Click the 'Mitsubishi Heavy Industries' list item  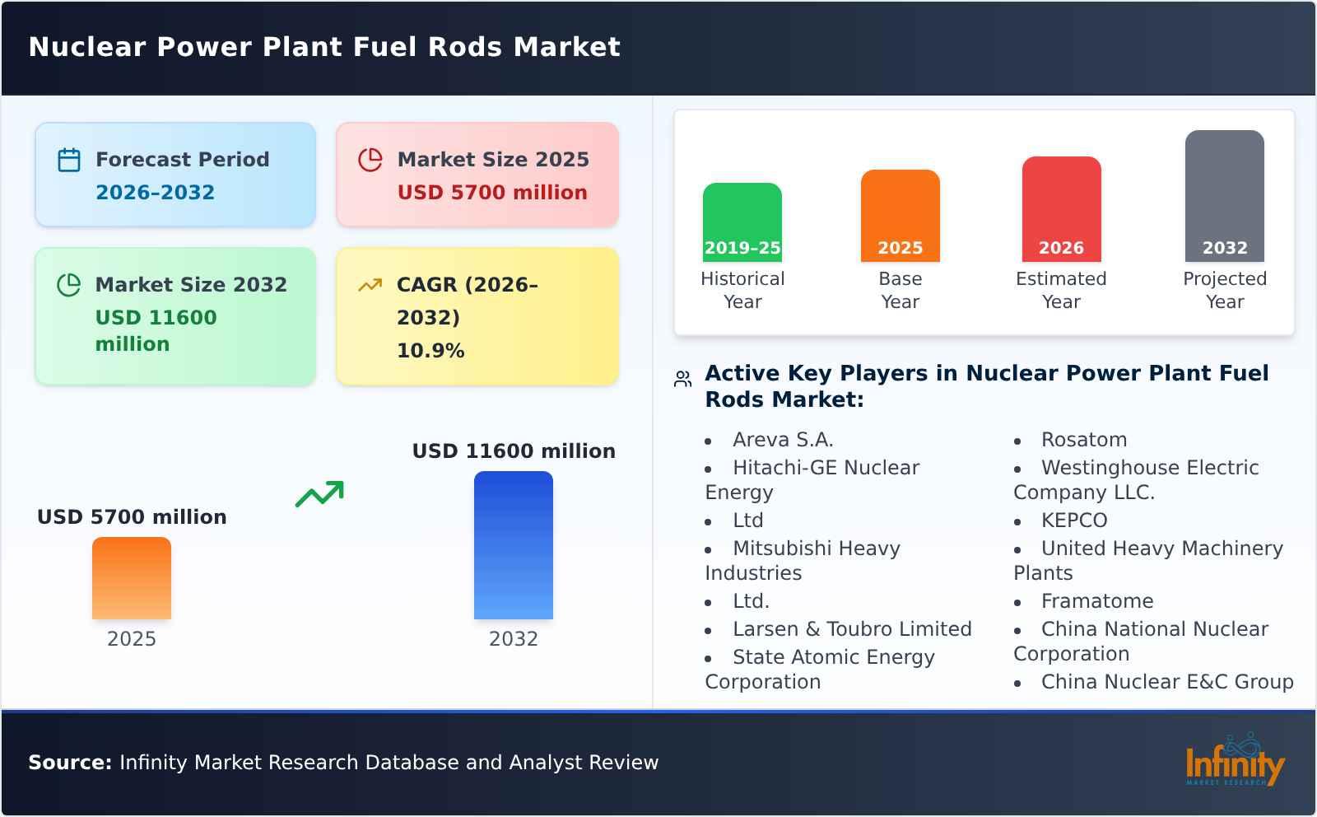click(x=803, y=561)
